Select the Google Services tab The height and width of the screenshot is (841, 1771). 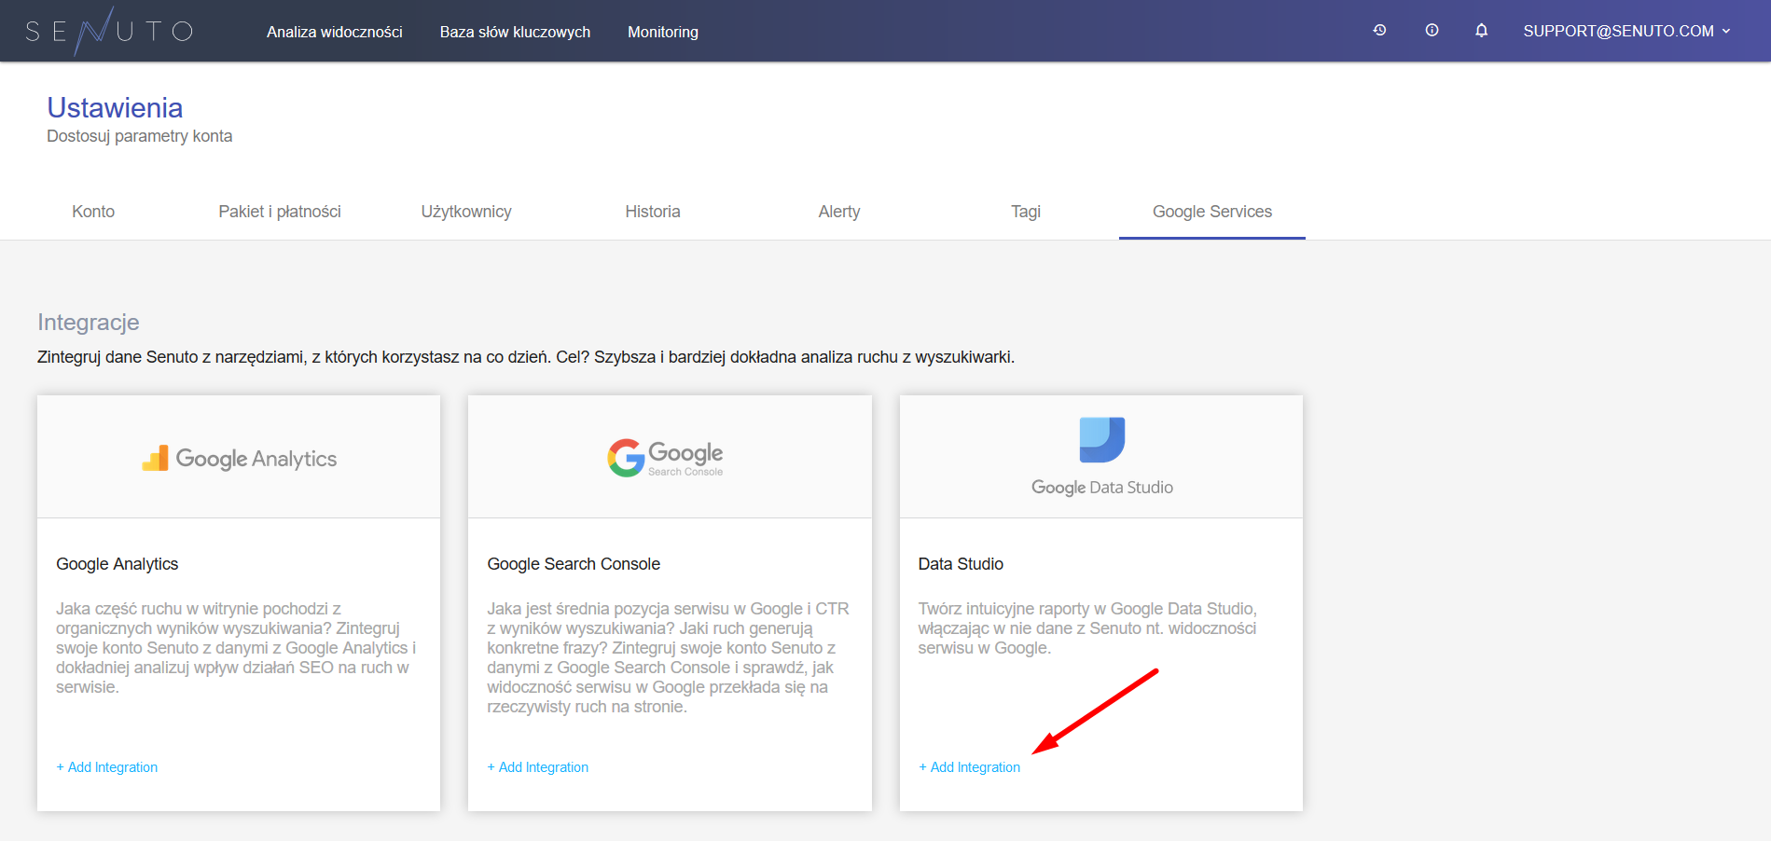(x=1212, y=212)
